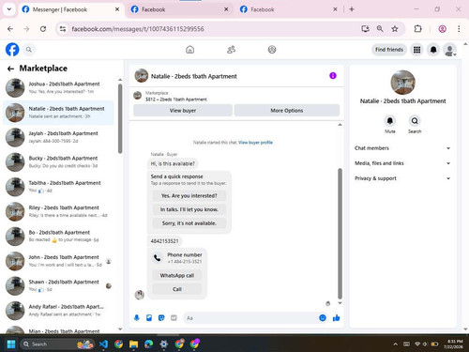Send quick response Sorry, it's not available.
This screenshot has width=469, height=352.
click(x=189, y=223)
